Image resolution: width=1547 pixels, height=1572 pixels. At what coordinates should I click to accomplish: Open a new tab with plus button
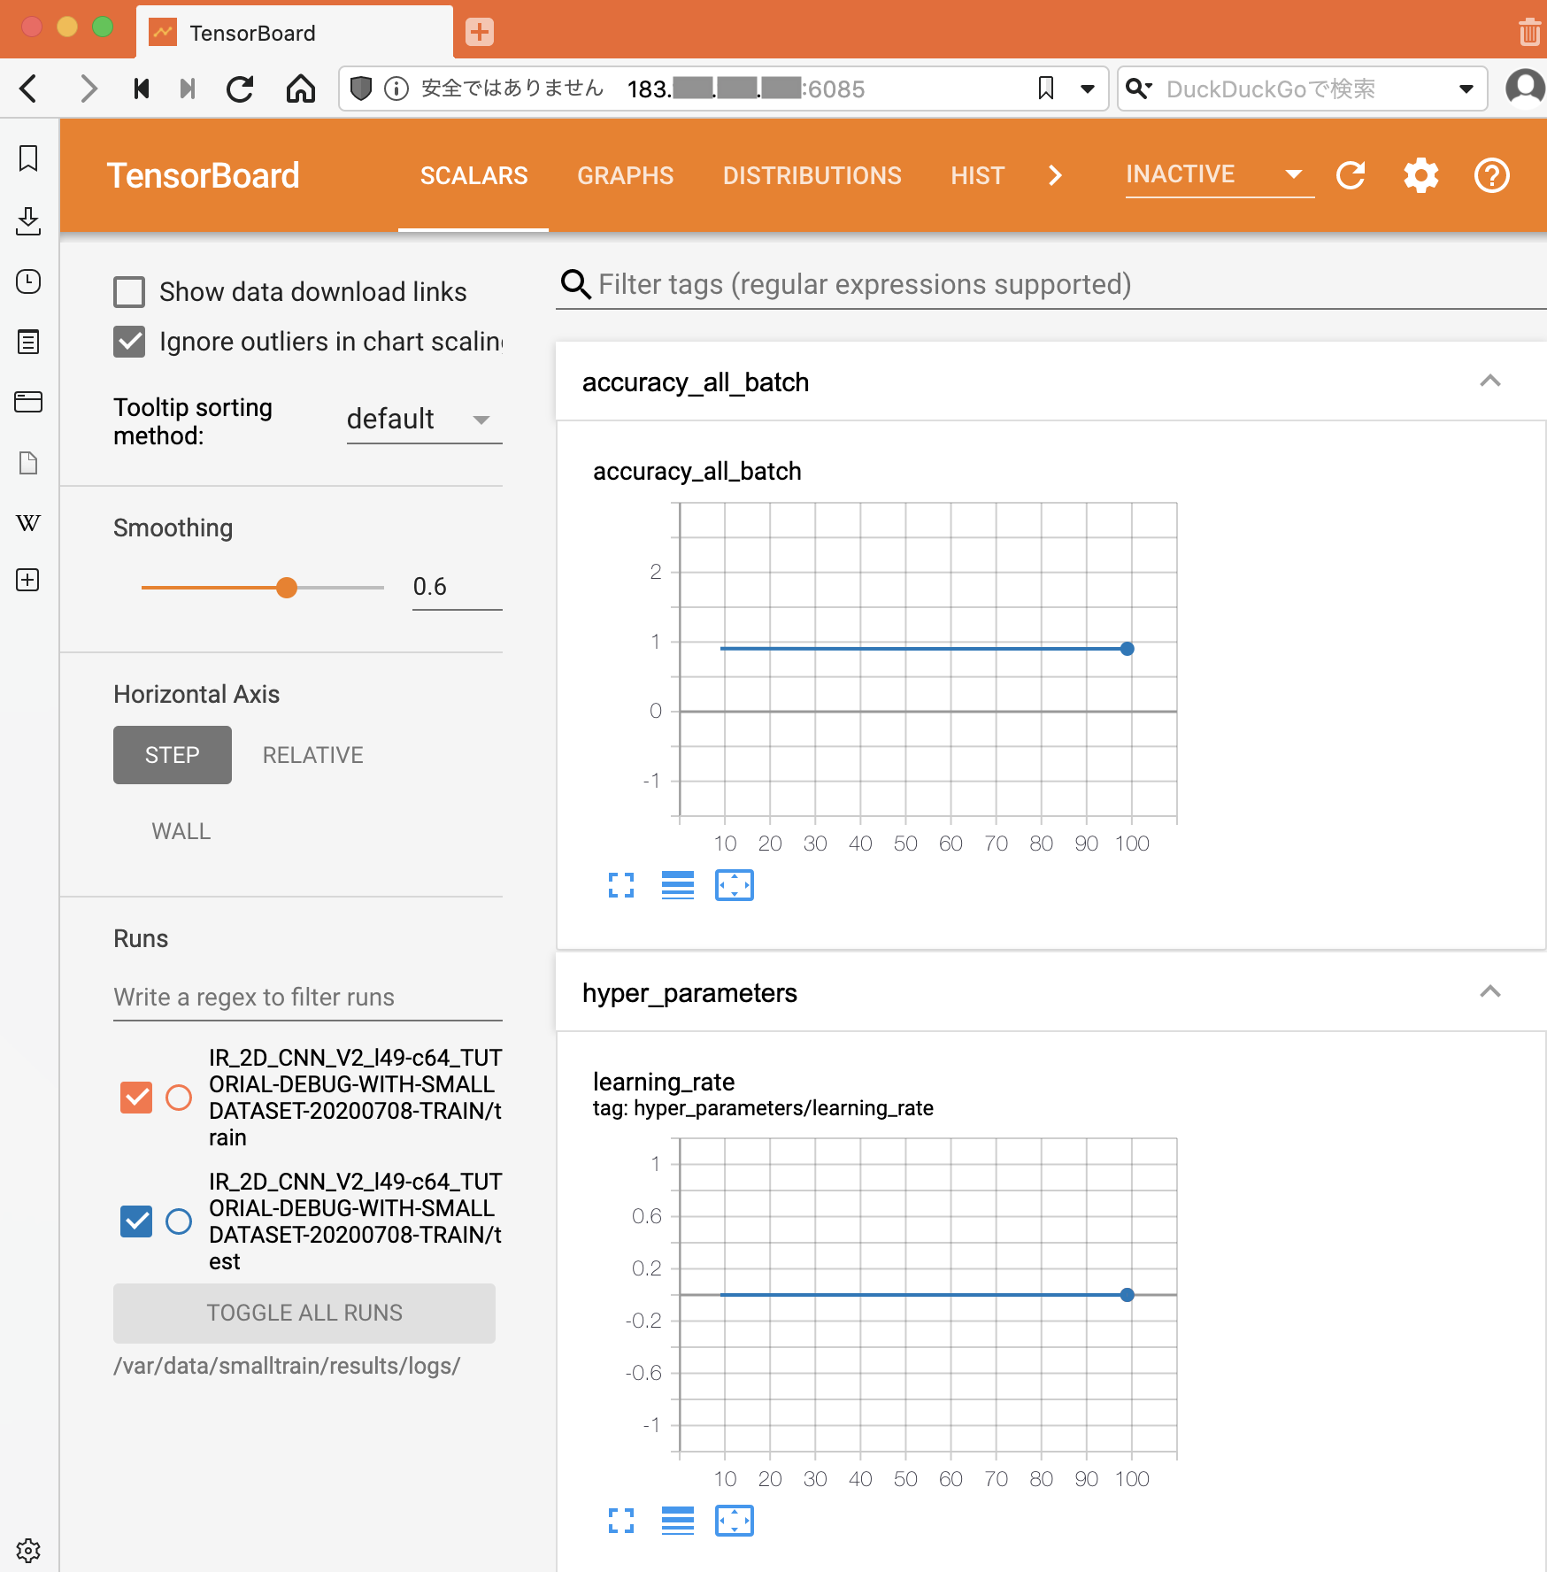[x=479, y=33]
